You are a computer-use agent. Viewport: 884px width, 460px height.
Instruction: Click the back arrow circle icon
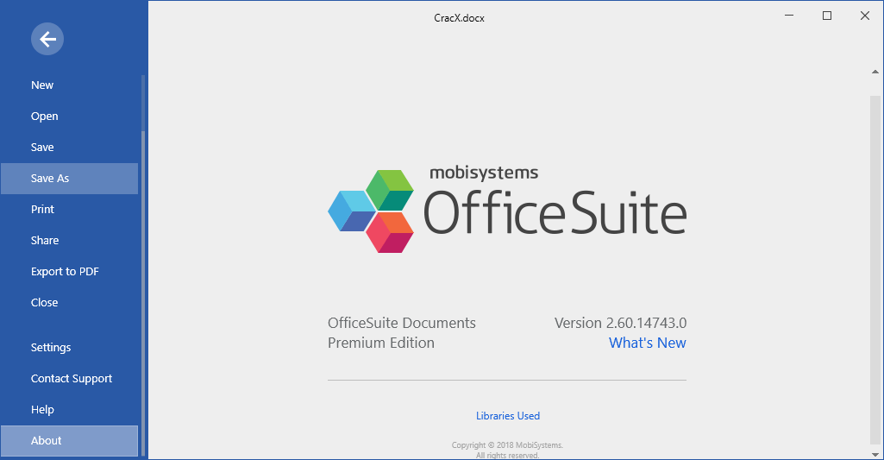coord(47,39)
